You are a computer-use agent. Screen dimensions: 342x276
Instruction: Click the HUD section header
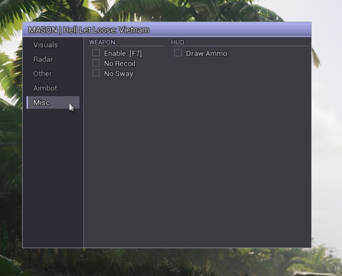[x=178, y=42]
